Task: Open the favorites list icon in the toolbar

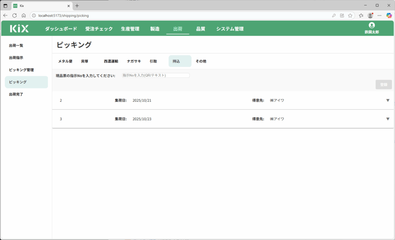Action: tap(361, 15)
